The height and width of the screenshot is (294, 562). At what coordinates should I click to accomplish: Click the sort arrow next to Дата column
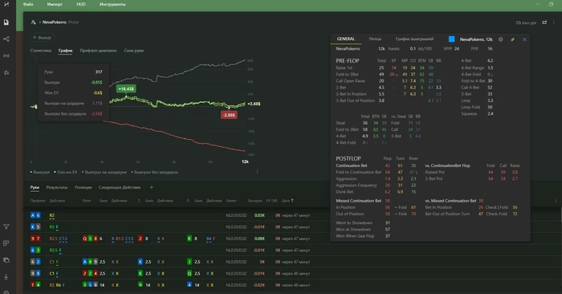(292, 201)
